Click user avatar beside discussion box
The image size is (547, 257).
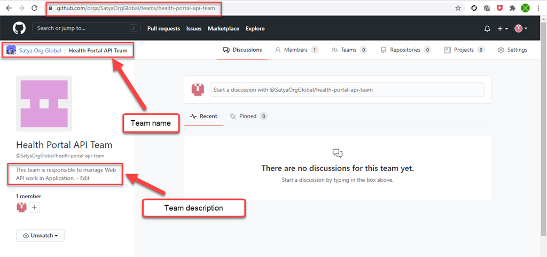pos(198,90)
